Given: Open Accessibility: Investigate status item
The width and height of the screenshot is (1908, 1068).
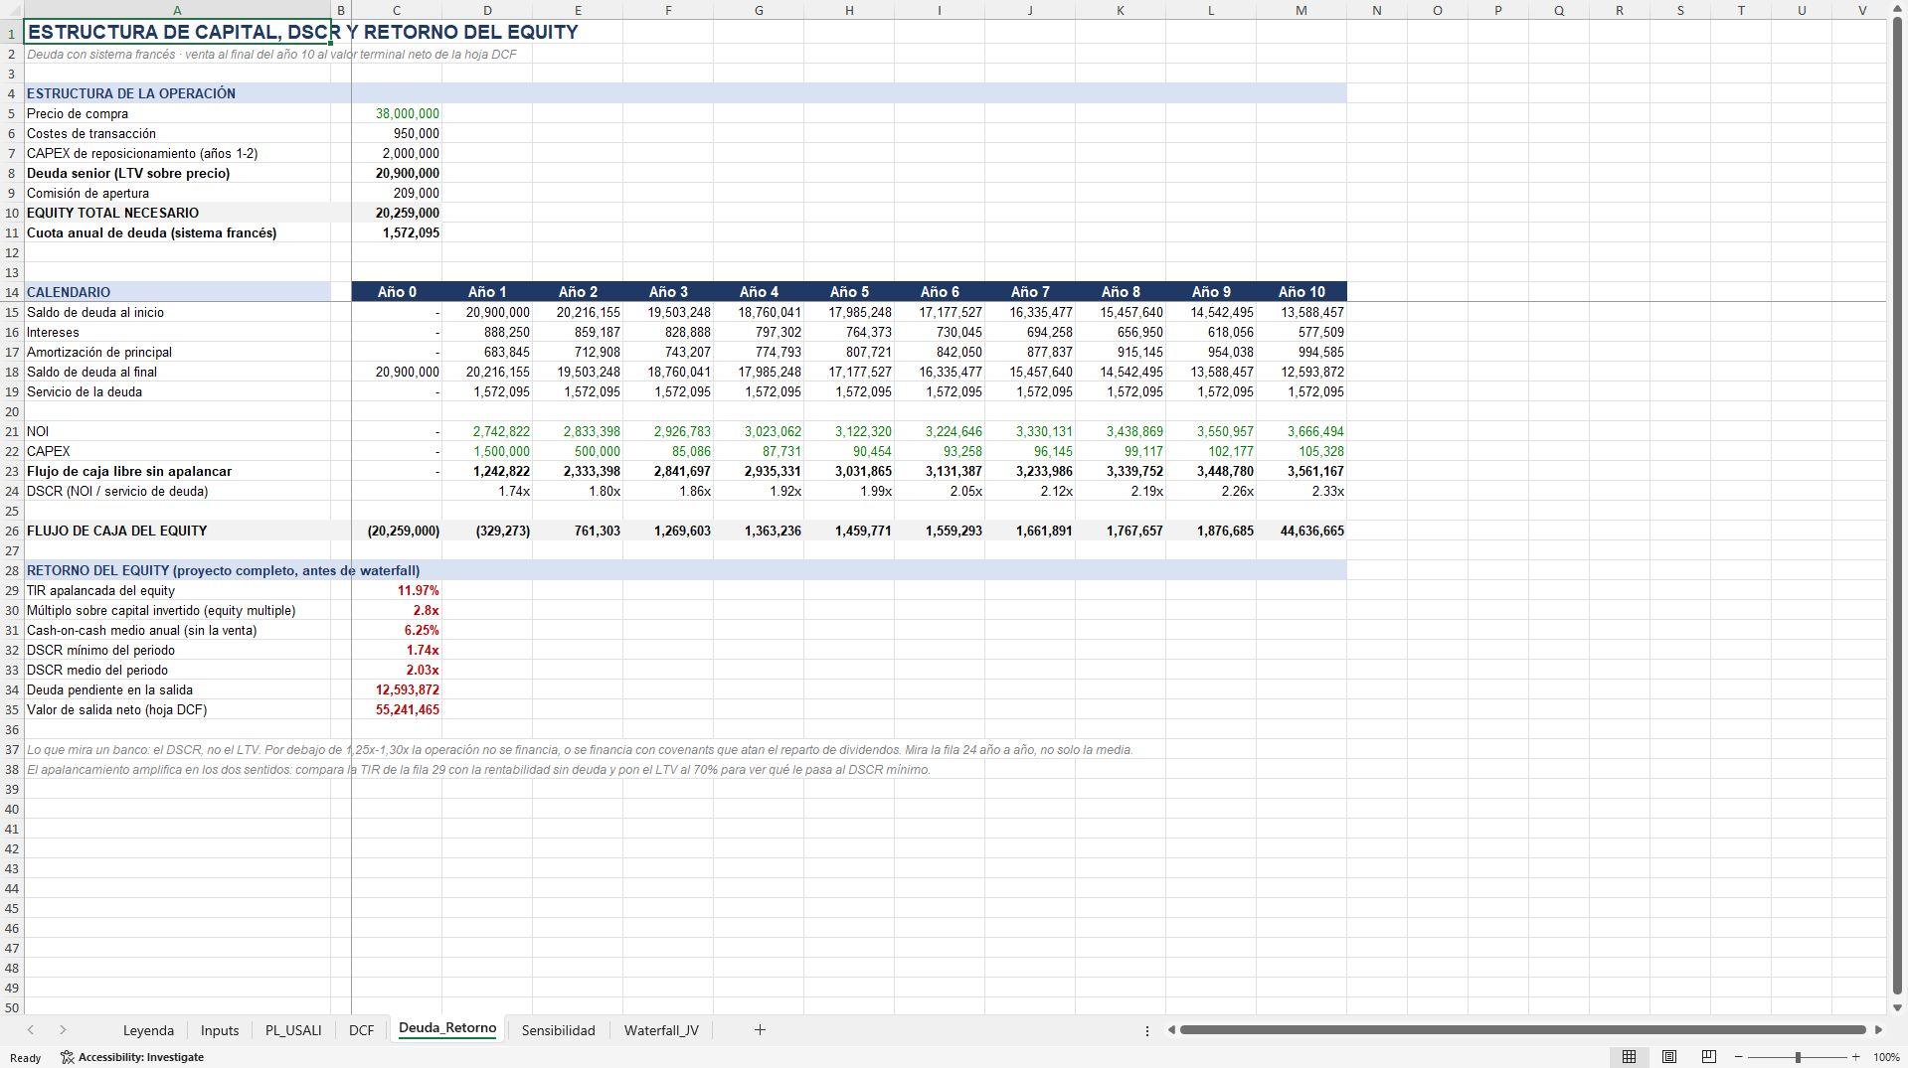Looking at the screenshot, I should pos(132,1057).
